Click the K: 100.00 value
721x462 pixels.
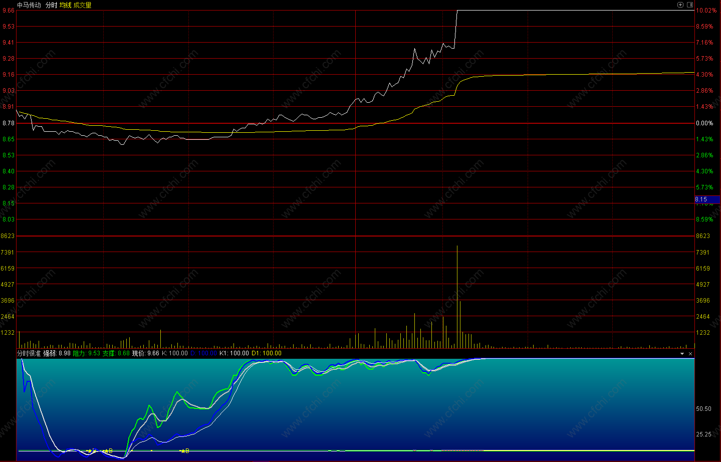pos(175,353)
